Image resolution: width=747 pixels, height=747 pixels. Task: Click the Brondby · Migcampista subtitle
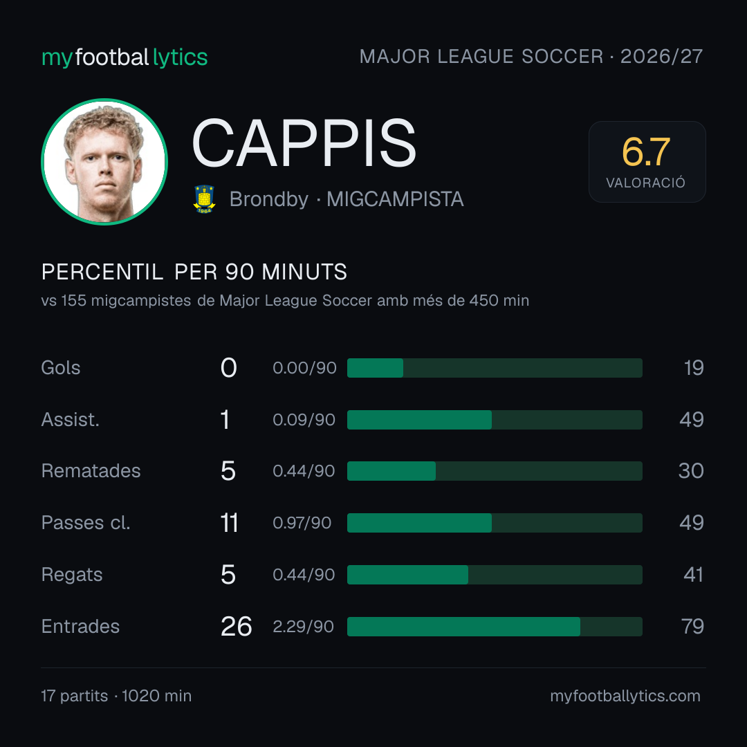coord(347,199)
